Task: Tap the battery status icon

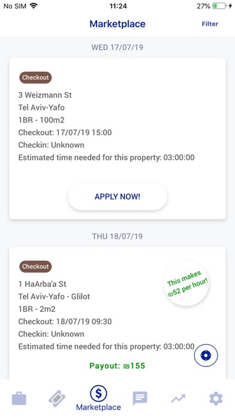Action: 219,6
